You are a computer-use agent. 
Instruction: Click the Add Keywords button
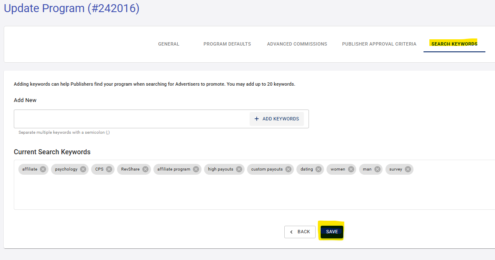(x=277, y=119)
